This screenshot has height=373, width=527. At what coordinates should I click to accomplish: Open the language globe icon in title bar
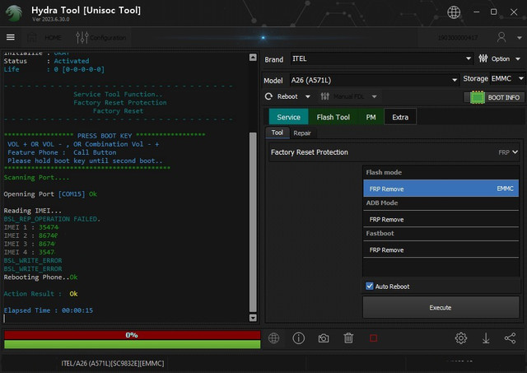pyautogui.click(x=454, y=12)
